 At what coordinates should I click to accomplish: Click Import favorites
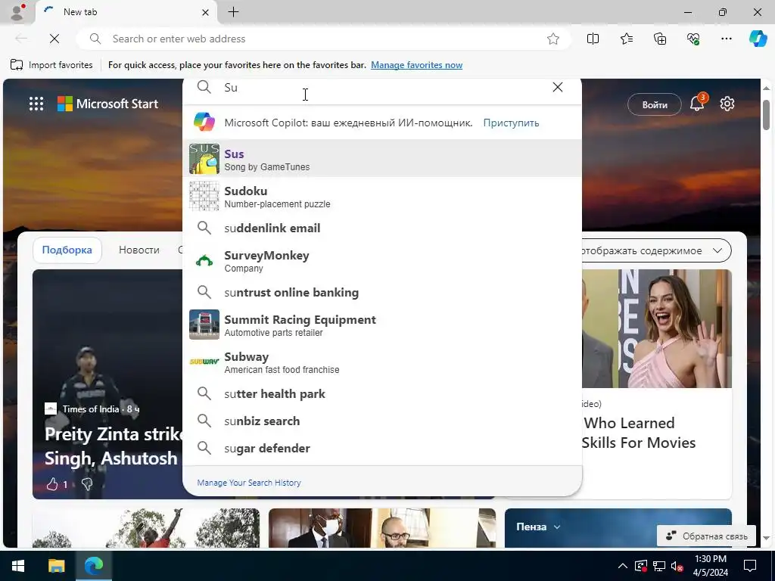coord(52,65)
